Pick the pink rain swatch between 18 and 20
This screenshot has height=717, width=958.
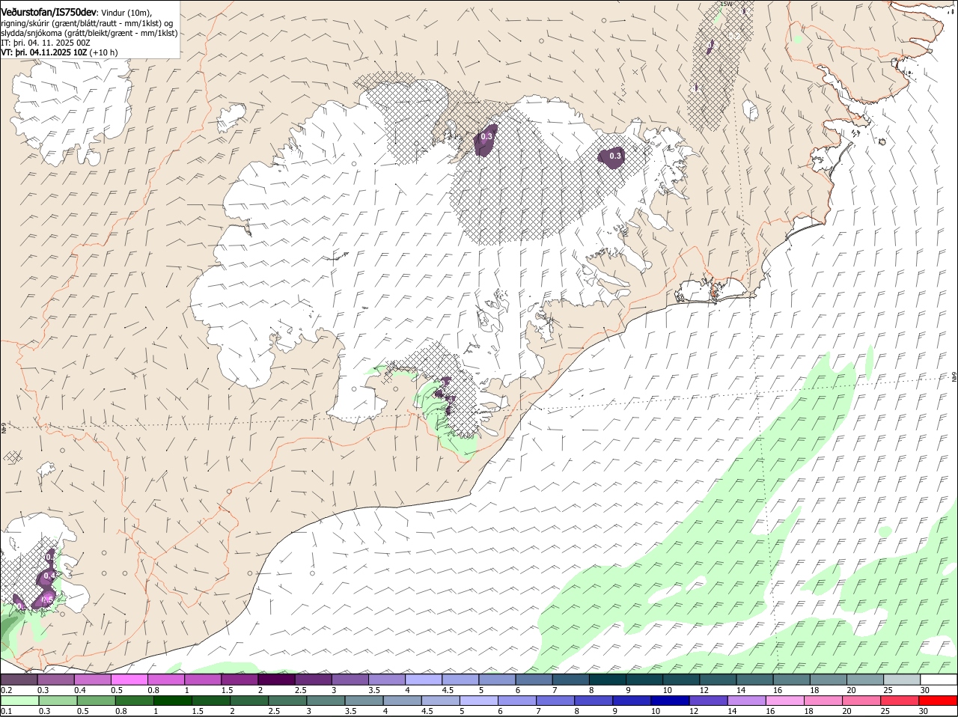823,701
